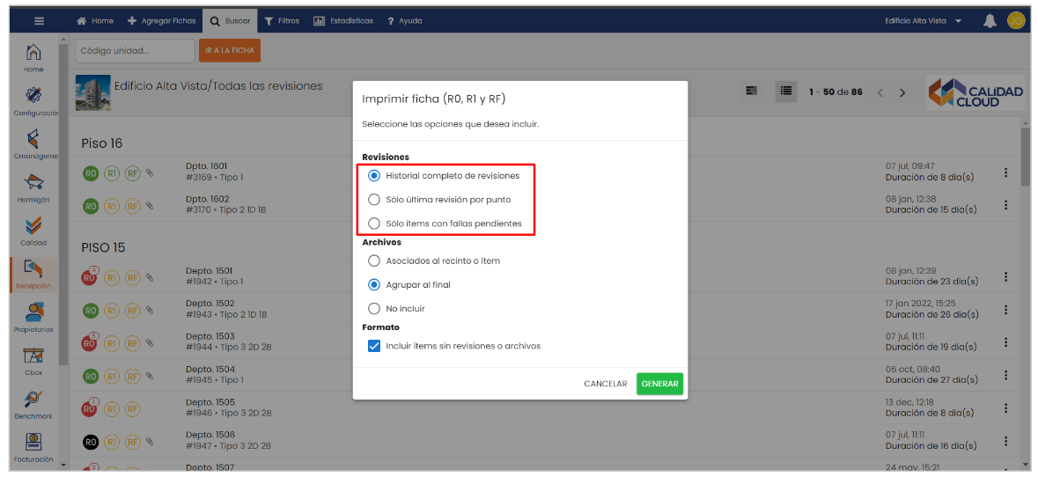Image resolution: width=1038 pixels, height=477 pixels.
Task: Open the Benchmark sidebar icon
Action: point(33,399)
